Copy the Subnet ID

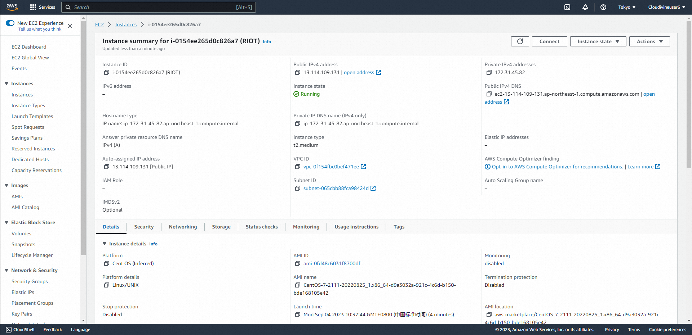(298, 188)
